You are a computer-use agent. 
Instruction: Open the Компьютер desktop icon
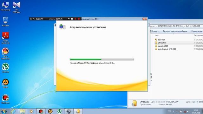pos(5,6)
